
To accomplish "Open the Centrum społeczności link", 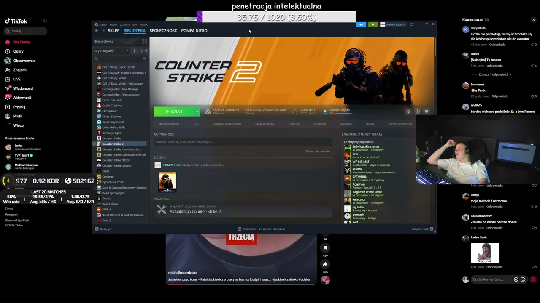I will tap(227, 124).
